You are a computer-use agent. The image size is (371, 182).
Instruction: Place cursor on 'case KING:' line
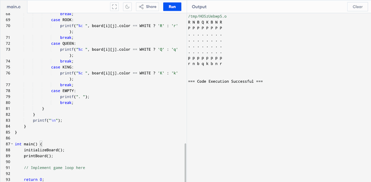(62, 67)
